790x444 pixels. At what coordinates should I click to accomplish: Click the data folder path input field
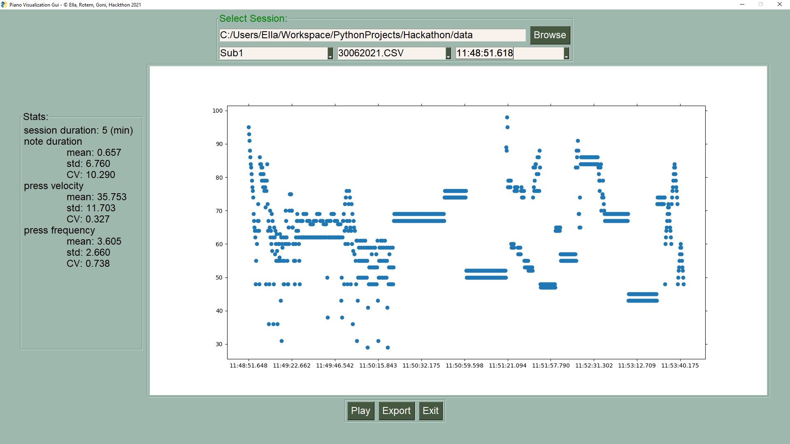tap(372, 35)
